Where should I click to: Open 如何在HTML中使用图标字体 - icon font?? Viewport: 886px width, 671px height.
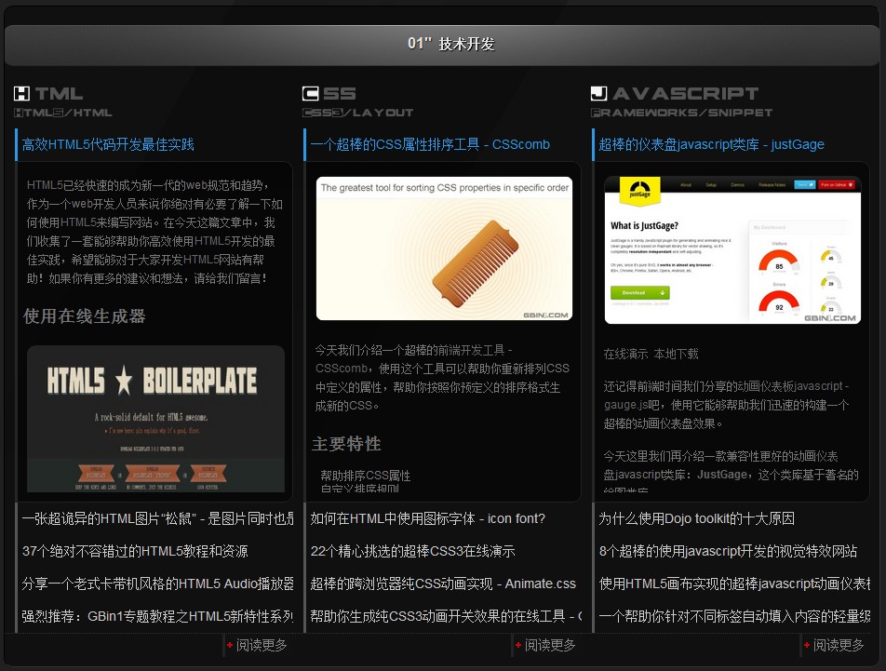click(x=428, y=518)
